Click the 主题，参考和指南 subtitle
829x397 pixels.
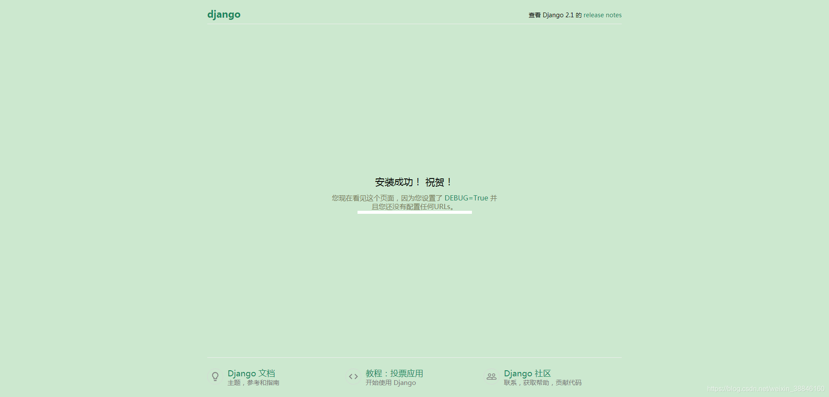point(253,383)
